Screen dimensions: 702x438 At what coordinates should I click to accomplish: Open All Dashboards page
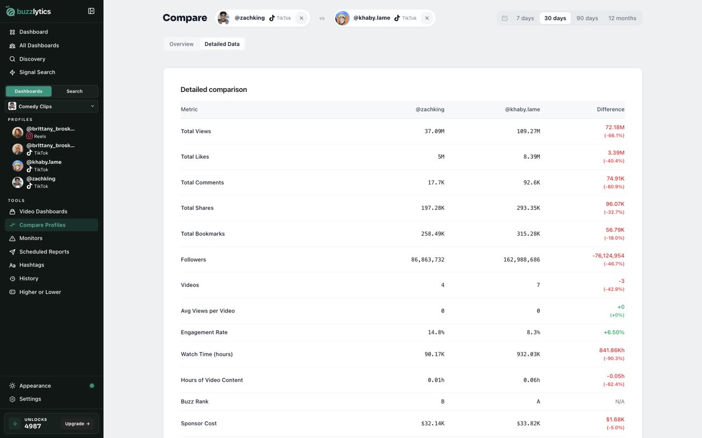[x=52, y=45]
